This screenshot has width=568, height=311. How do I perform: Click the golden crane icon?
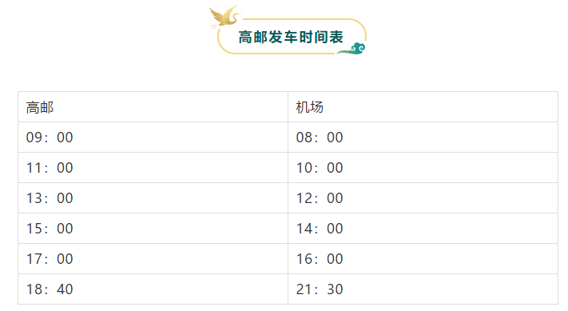[224, 17]
